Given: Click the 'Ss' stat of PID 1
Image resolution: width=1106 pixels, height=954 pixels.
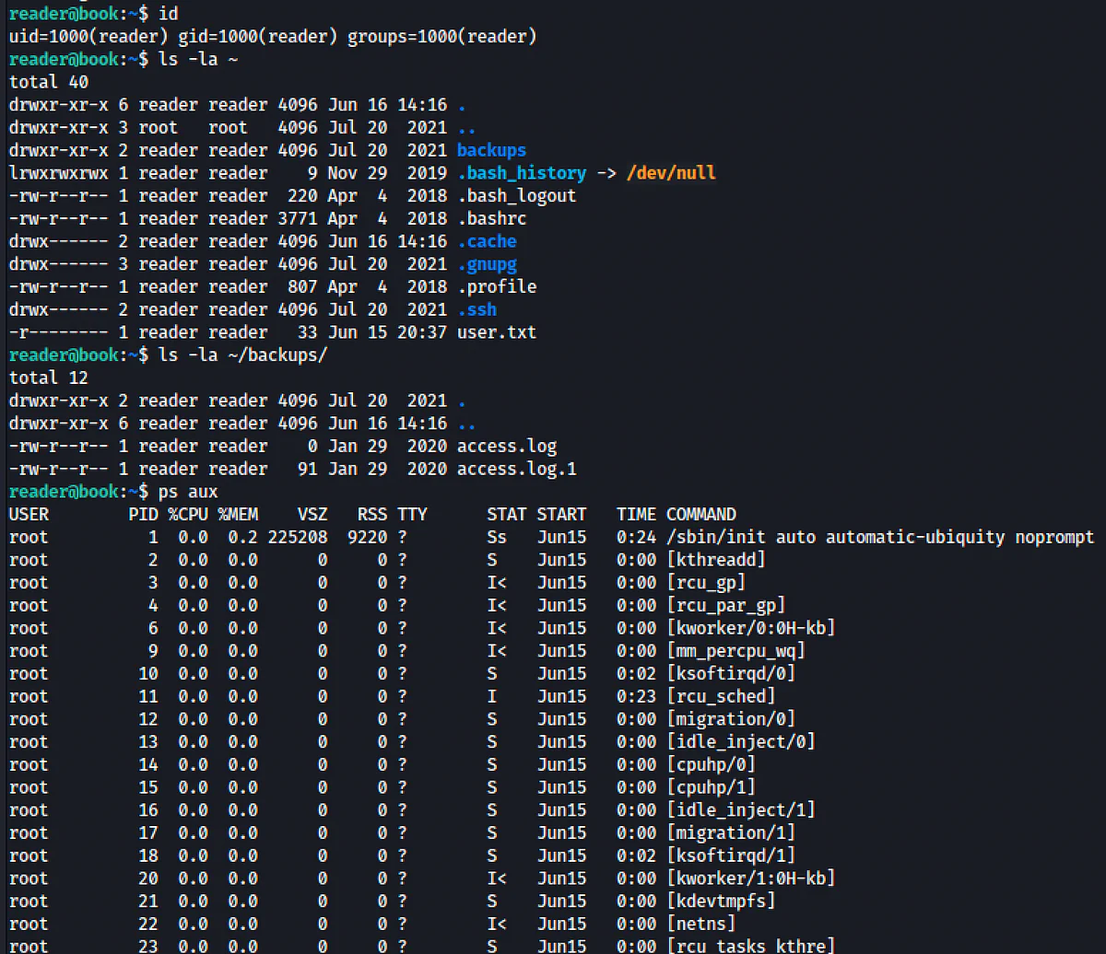Looking at the screenshot, I should click(497, 537).
